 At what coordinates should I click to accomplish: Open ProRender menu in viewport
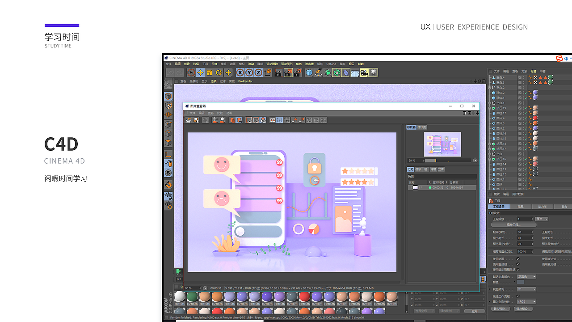coord(245,81)
